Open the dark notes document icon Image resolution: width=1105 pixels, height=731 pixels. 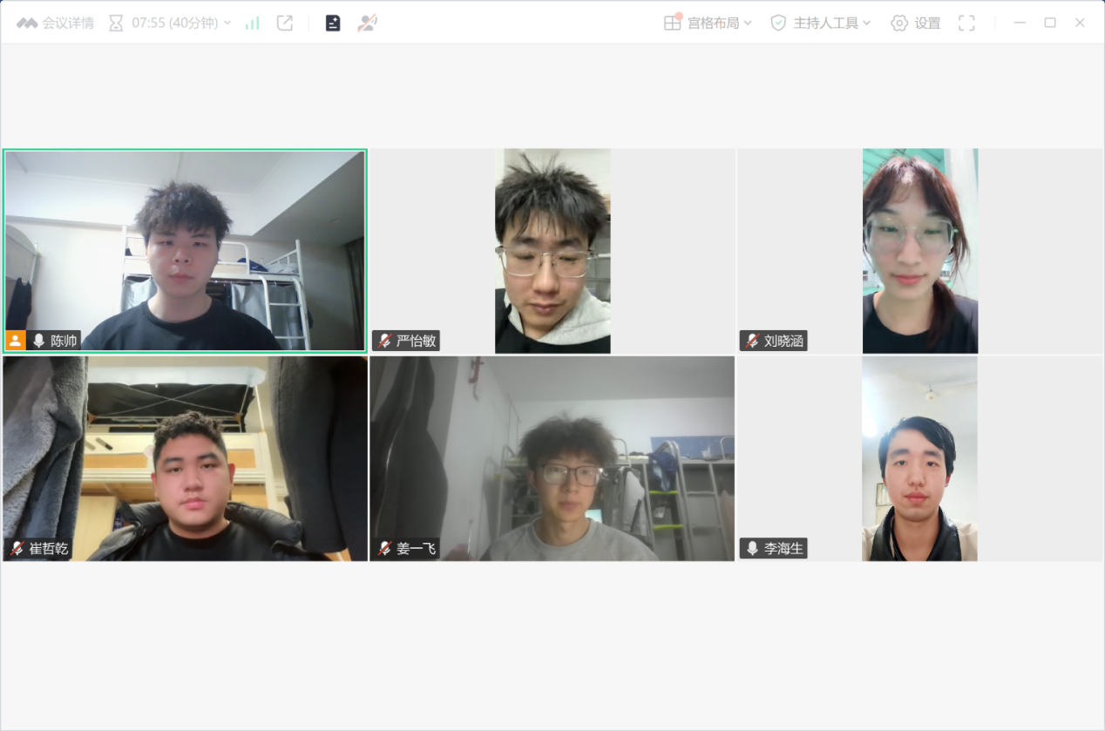click(x=333, y=24)
